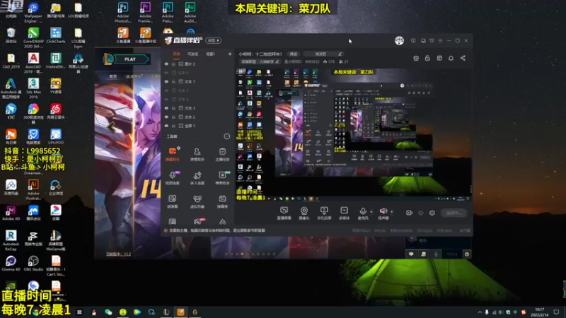Open the video co-stream tool with microphone icon
Viewport: 566px width, 318px height.
click(x=173, y=178)
